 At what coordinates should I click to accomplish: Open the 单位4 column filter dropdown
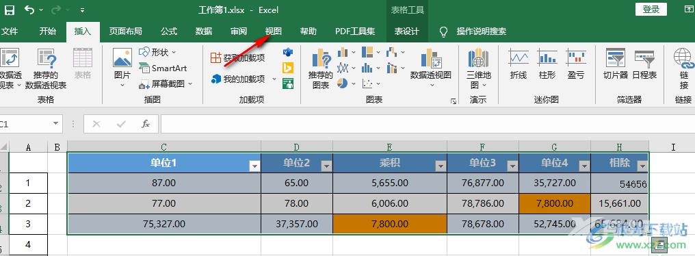584,166
